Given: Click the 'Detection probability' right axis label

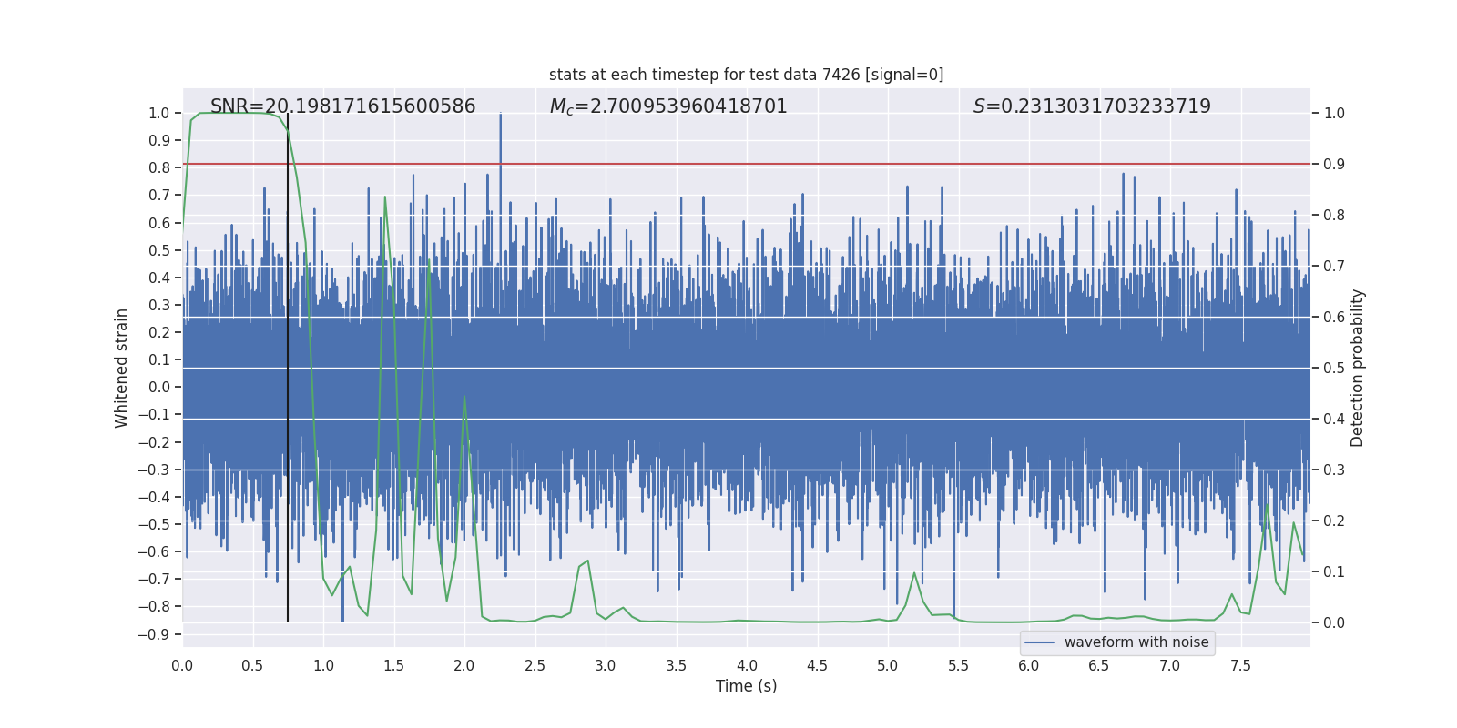Looking at the screenshot, I should point(1357,368).
